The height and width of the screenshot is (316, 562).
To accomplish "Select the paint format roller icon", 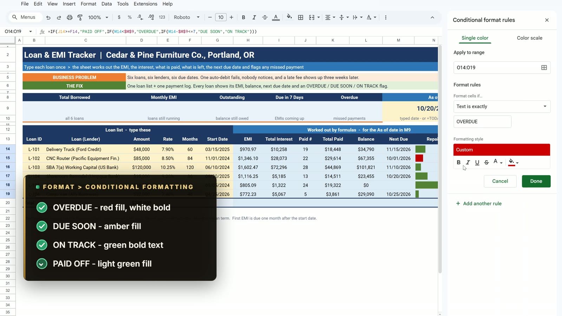I will click(80, 17).
